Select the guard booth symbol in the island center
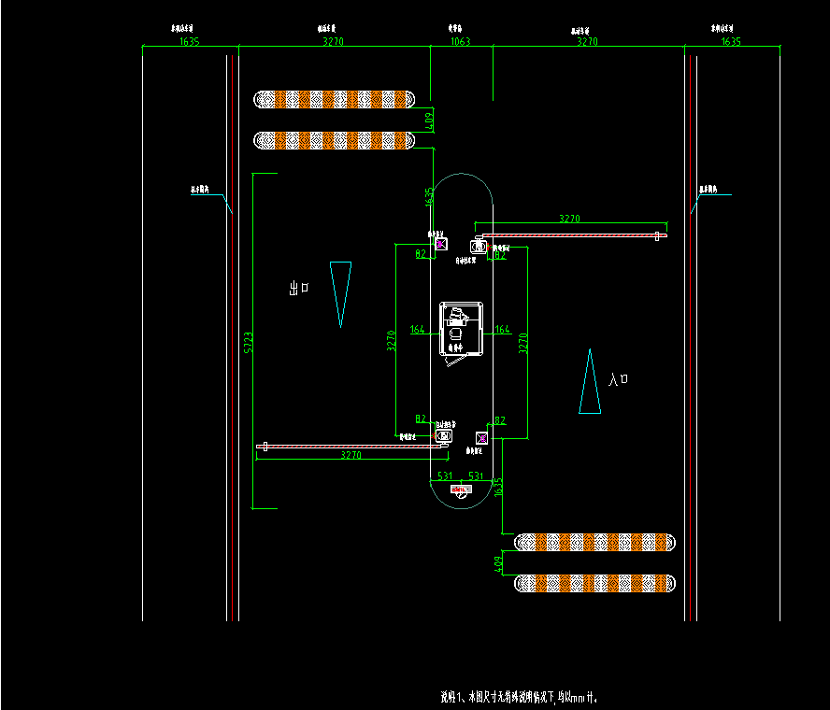 point(461,328)
